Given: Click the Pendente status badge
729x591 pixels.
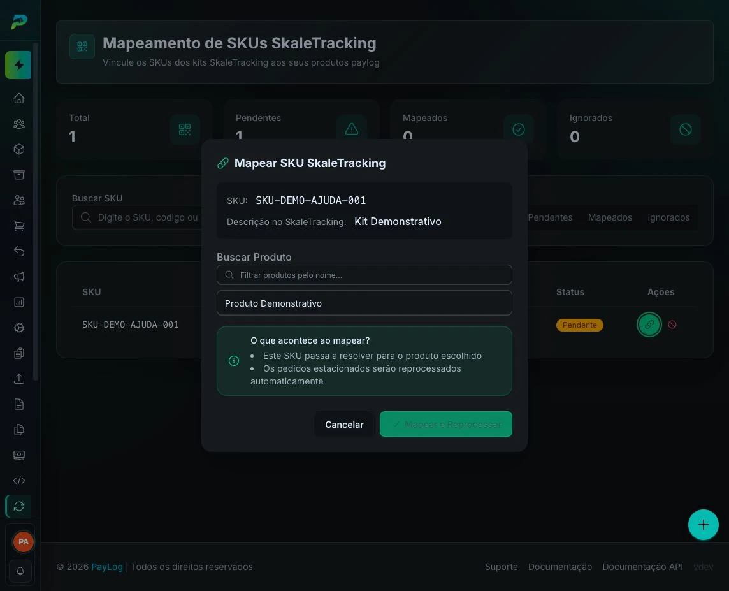Looking at the screenshot, I should point(580,325).
